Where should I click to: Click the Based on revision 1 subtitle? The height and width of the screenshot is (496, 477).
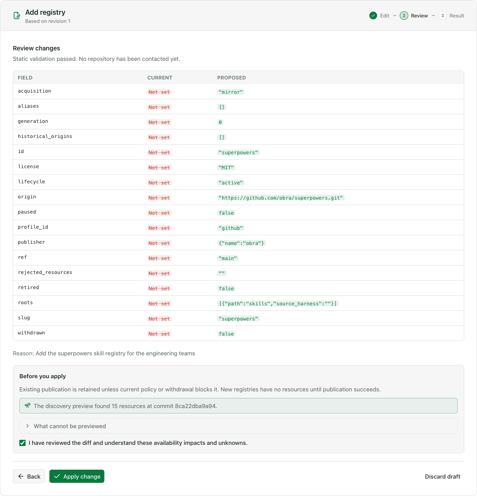(48, 21)
